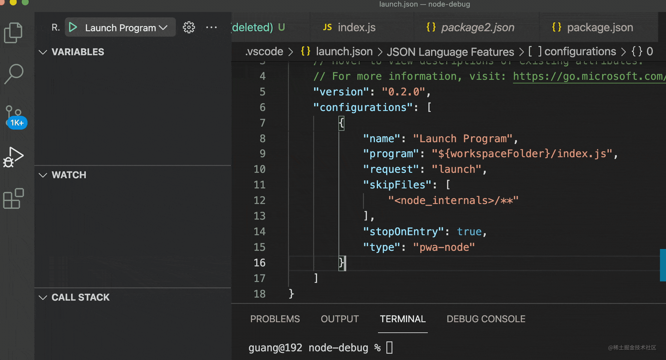Click the blue marker in editor scrollbar
The width and height of the screenshot is (666, 360).
[663, 265]
